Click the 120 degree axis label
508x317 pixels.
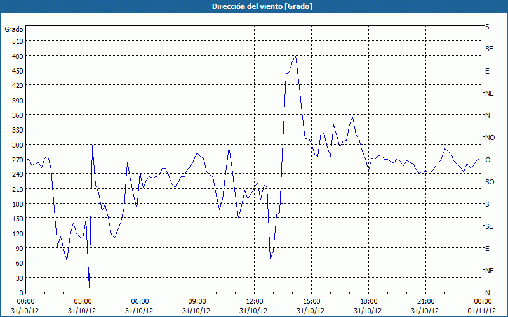(18, 233)
